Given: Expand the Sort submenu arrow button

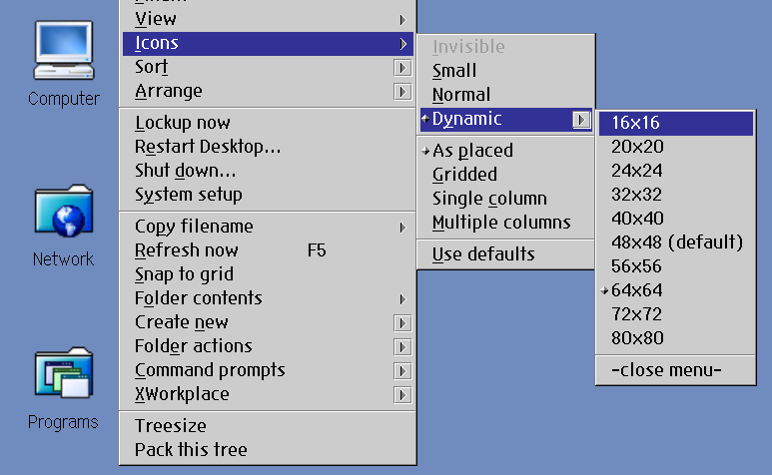Looking at the screenshot, I should (402, 68).
